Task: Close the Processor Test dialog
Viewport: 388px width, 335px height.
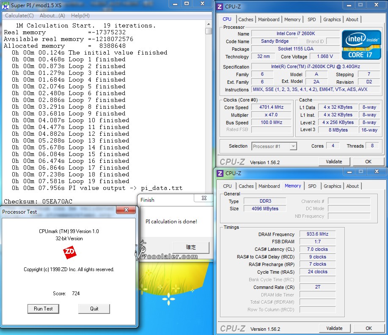Action: tap(126, 210)
